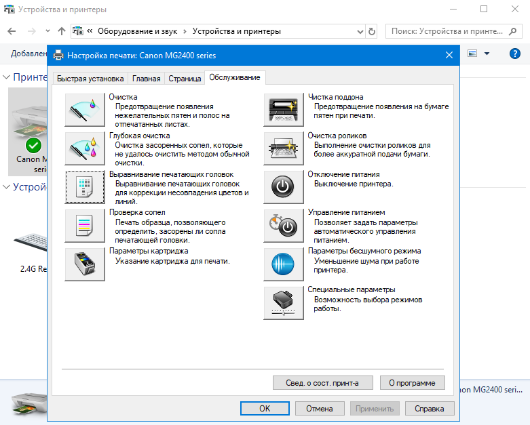Go back in Devices and Printers window
The width and height of the screenshot is (530, 425).
(12, 31)
